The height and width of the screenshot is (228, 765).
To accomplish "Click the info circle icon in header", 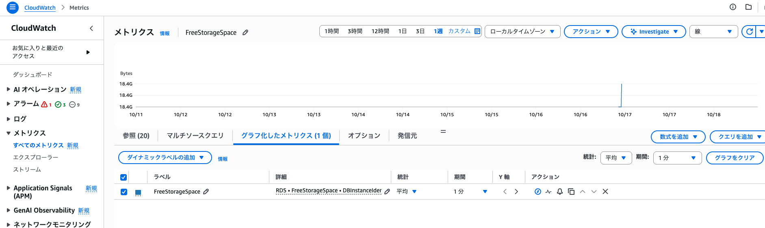I will pos(732,7).
